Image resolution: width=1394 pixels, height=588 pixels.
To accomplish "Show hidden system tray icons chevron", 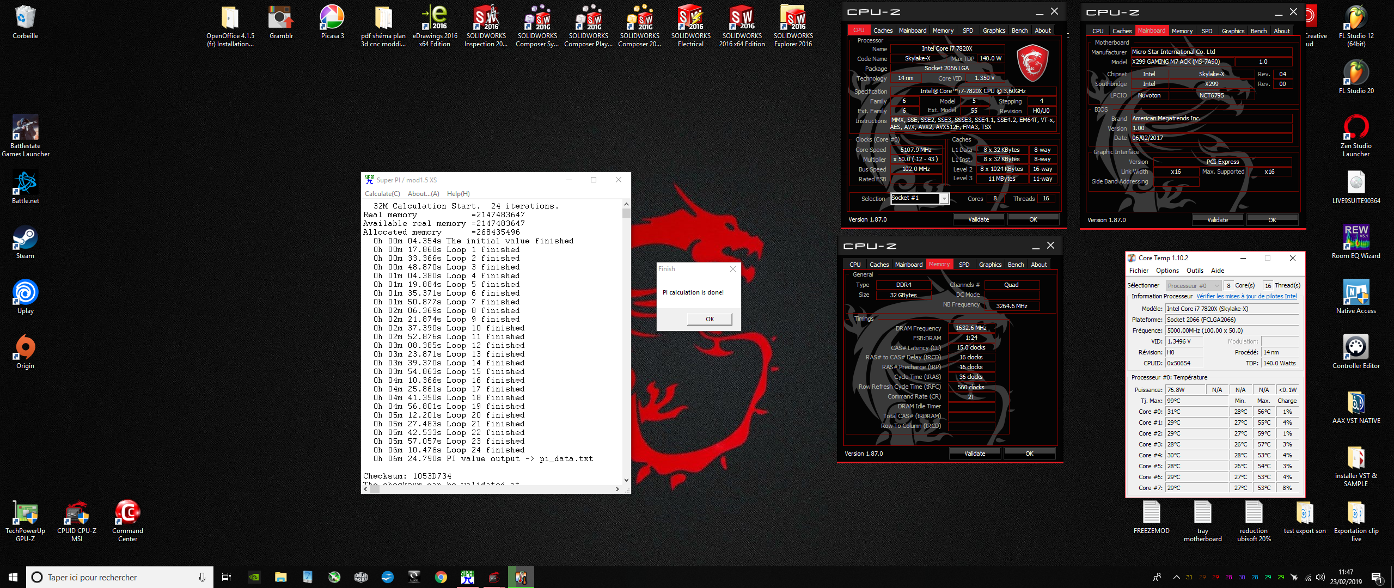I will coord(1176,577).
